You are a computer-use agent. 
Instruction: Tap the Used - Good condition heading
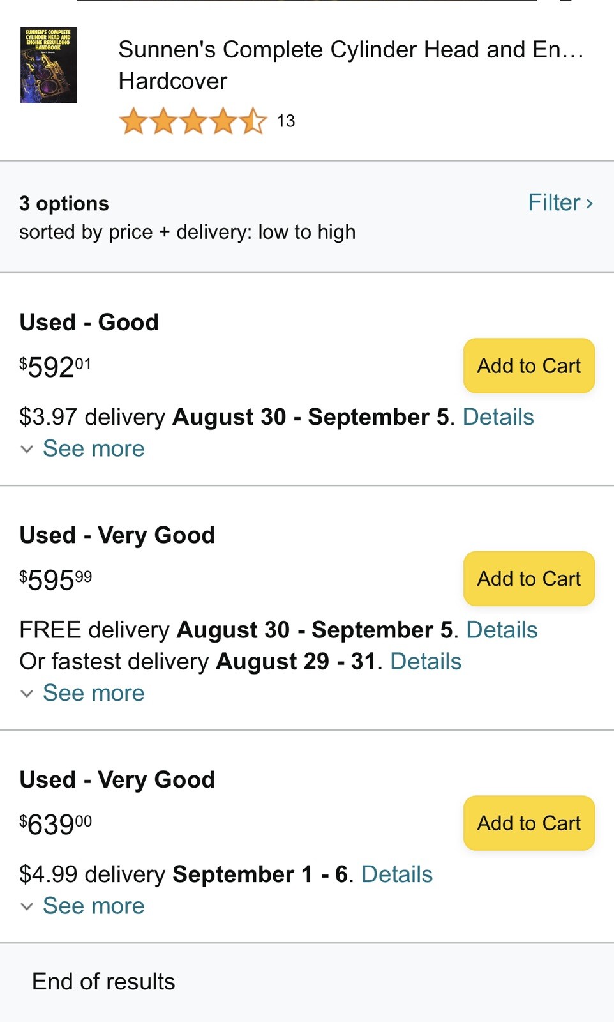pos(89,323)
